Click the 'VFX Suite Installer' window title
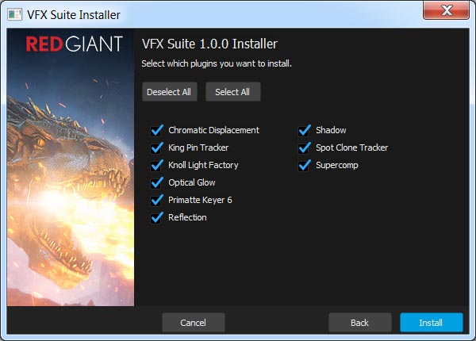 click(74, 15)
